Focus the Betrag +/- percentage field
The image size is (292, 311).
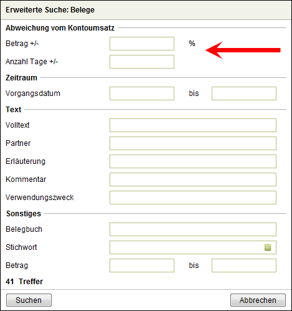142,44
